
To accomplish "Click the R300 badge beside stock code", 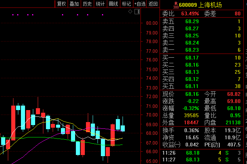I will pyautogui.click(x=176, y=5).
